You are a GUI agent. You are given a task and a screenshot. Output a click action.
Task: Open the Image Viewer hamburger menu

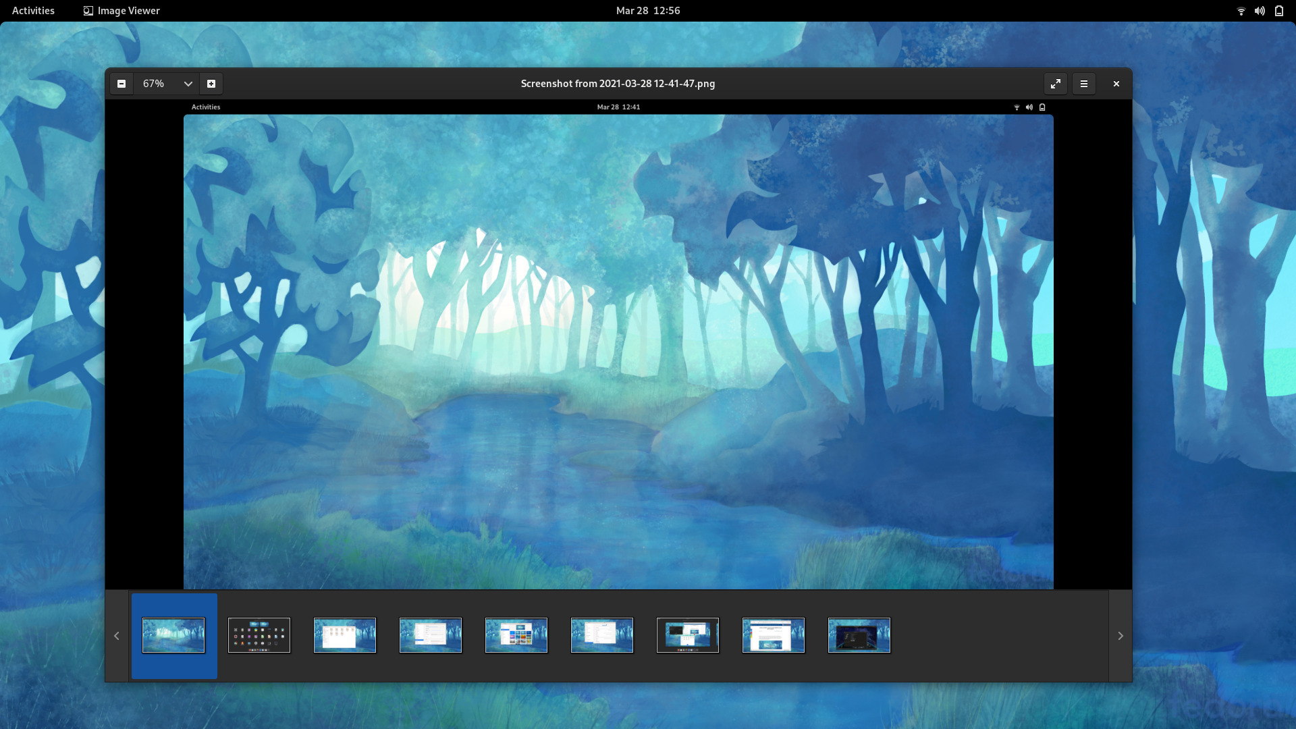1084,84
